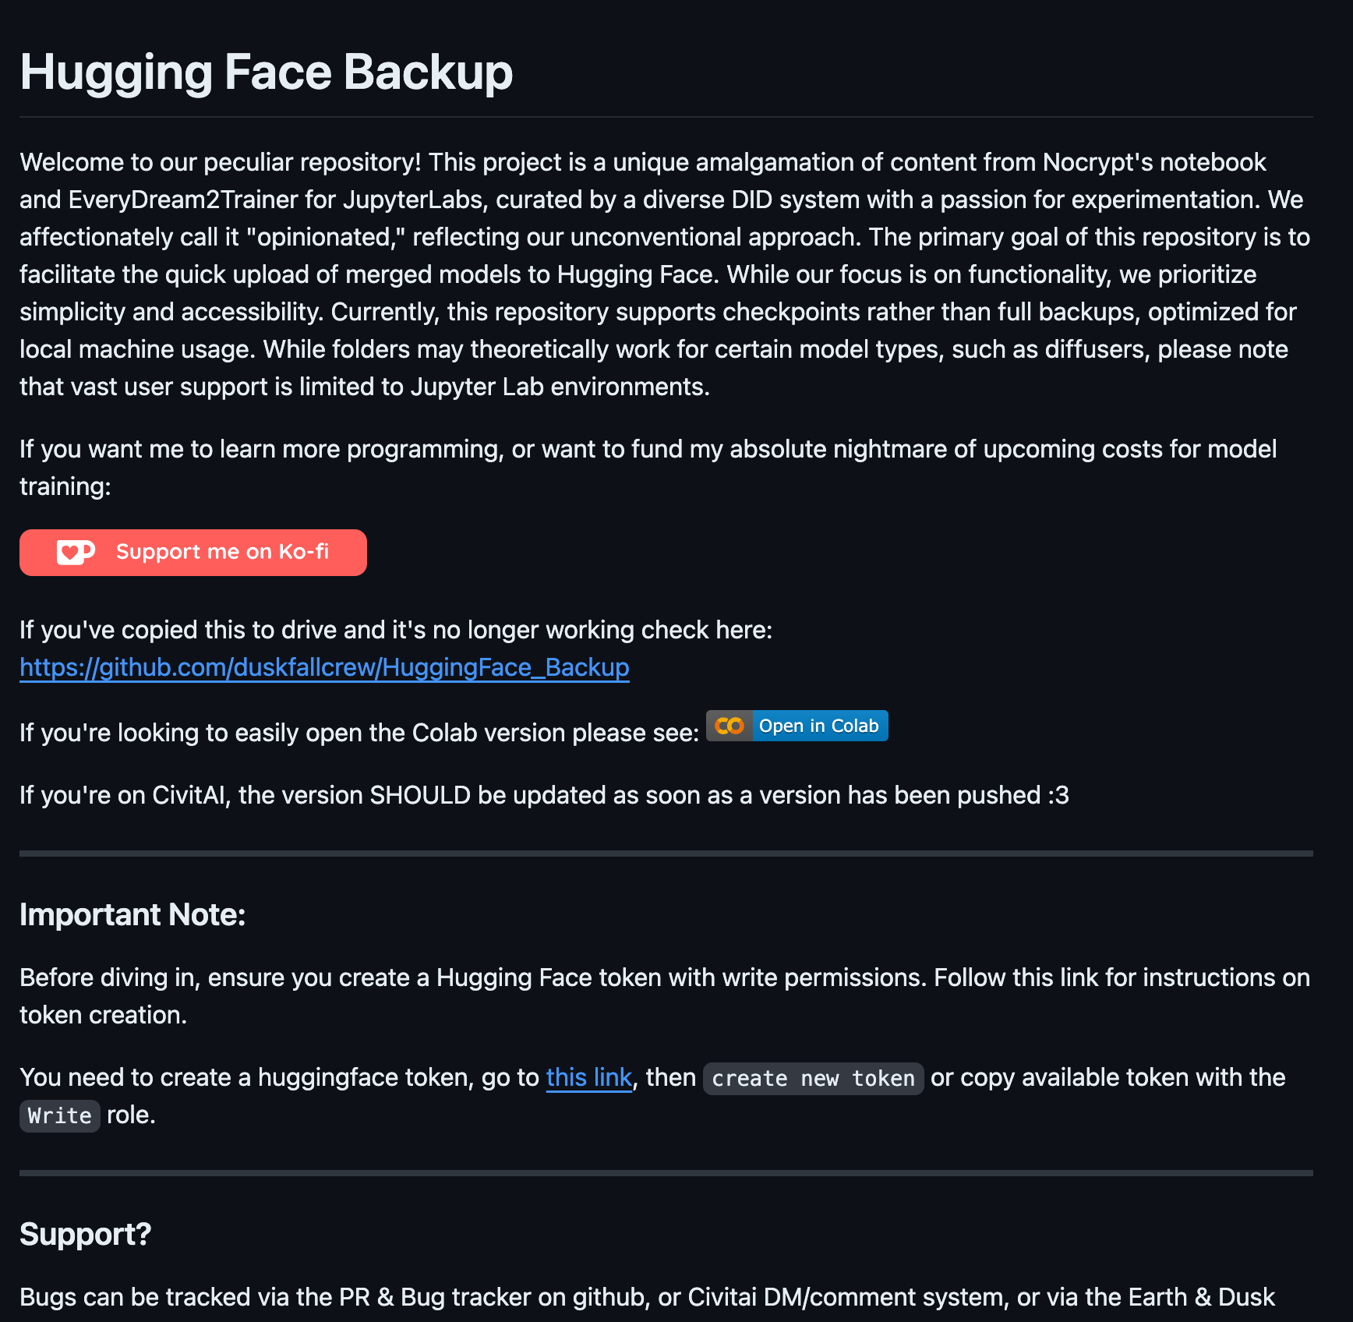The width and height of the screenshot is (1353, 1322).
Task: Click the Ko-fi heart cup icon
Action: click(x=76, y=553)
